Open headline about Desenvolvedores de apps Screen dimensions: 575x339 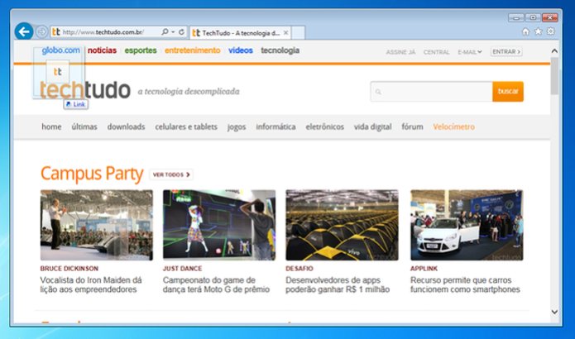coord(338,284)
